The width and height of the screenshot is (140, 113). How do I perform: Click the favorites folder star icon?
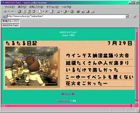(58, 12)
